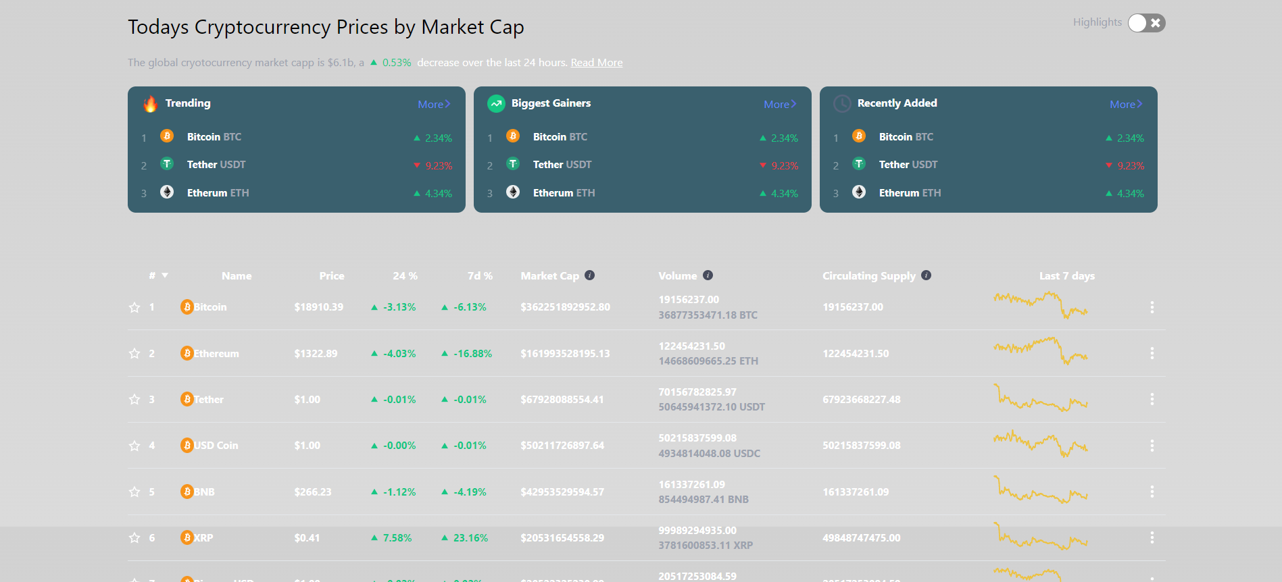Open the Ethereum row options menu

point(1152,353)
